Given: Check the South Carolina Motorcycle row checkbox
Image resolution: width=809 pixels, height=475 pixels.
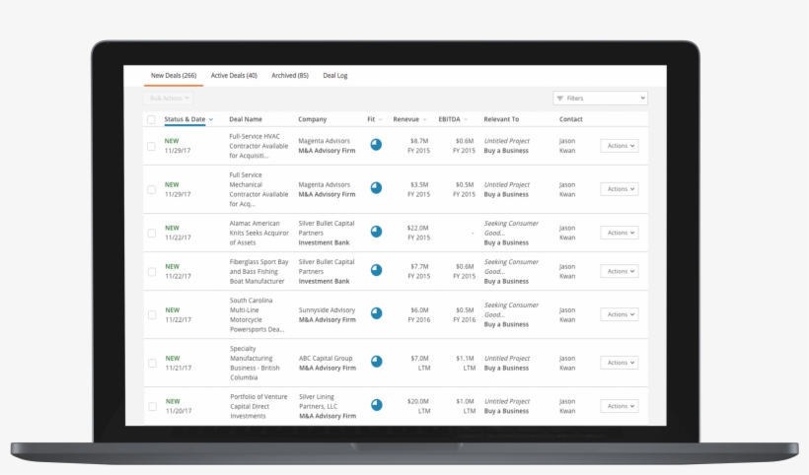Looking at the screenshot, I should 152,314.
